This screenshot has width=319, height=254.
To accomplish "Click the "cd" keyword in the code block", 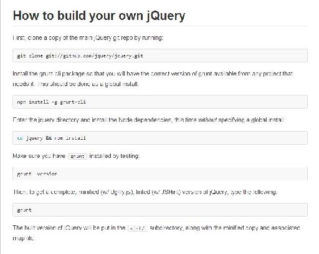I will tap(20, 138).
